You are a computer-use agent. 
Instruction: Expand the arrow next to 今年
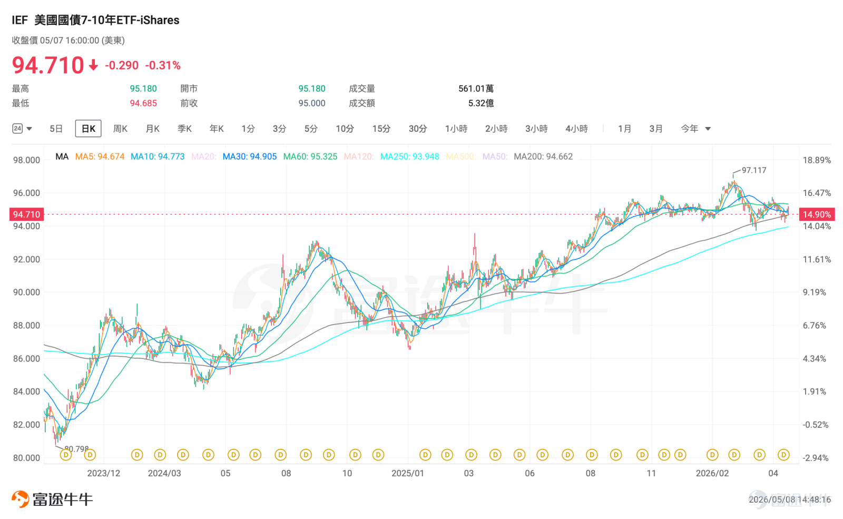click(708, 129)
